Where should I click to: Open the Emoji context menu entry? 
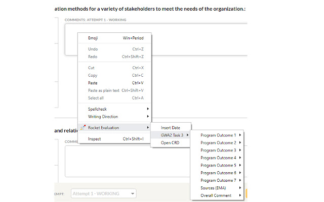[115, 38]
